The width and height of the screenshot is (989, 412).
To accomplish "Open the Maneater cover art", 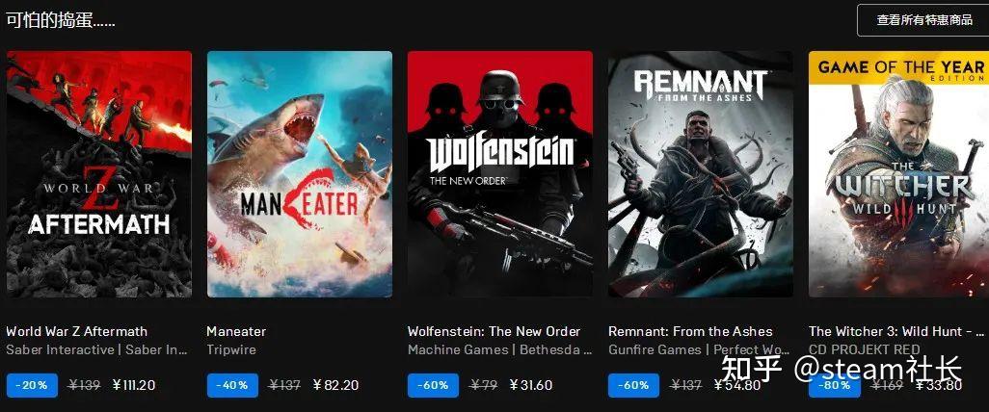I will (x=300, y=174).
